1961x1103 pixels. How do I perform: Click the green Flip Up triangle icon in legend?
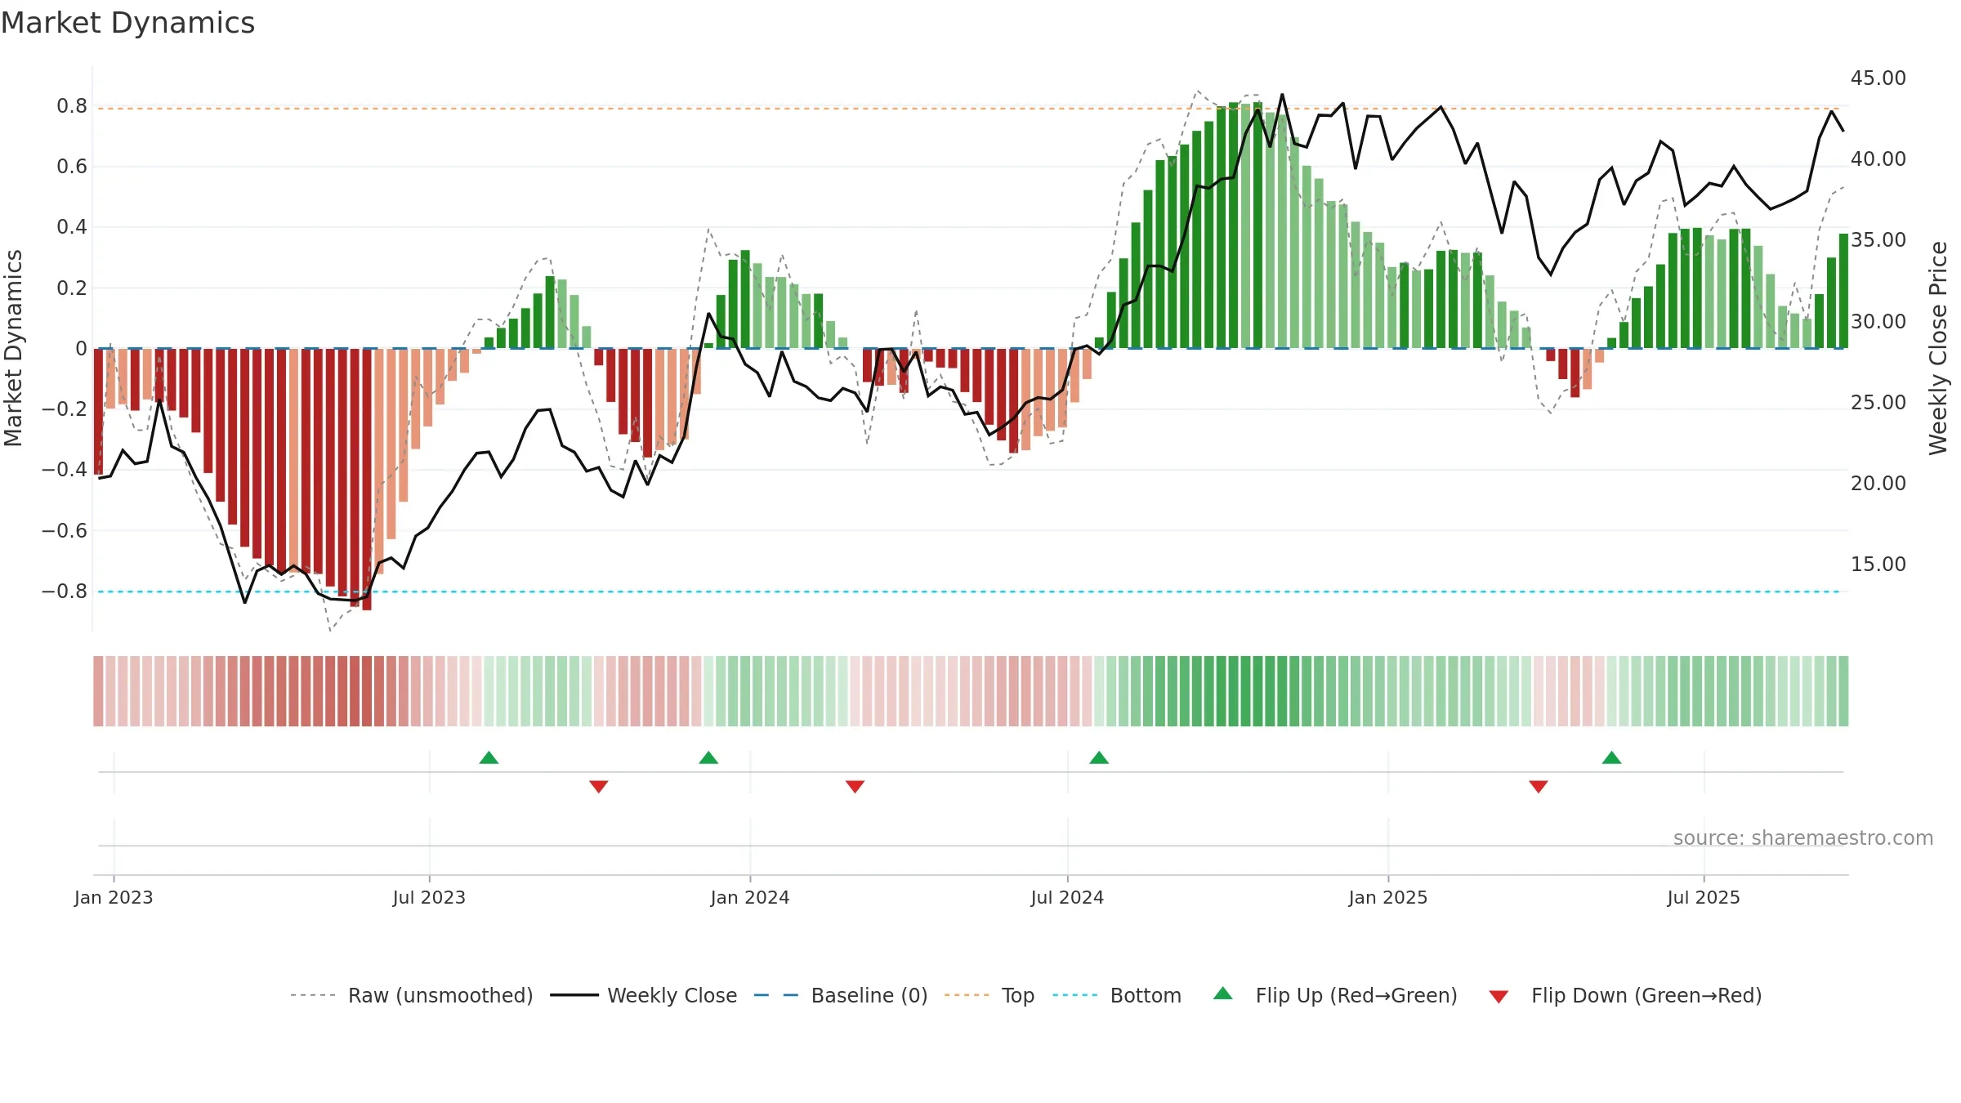(x=1223, y=994)
